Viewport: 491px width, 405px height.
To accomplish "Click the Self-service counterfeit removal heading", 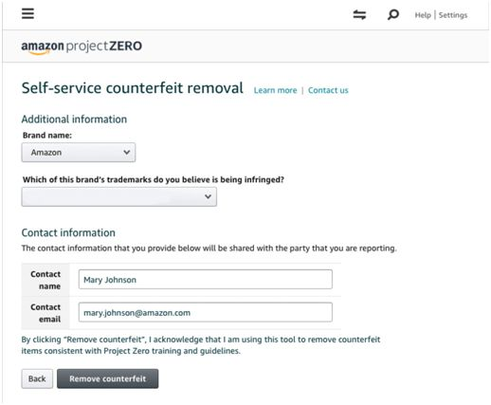I will [133, 88].
